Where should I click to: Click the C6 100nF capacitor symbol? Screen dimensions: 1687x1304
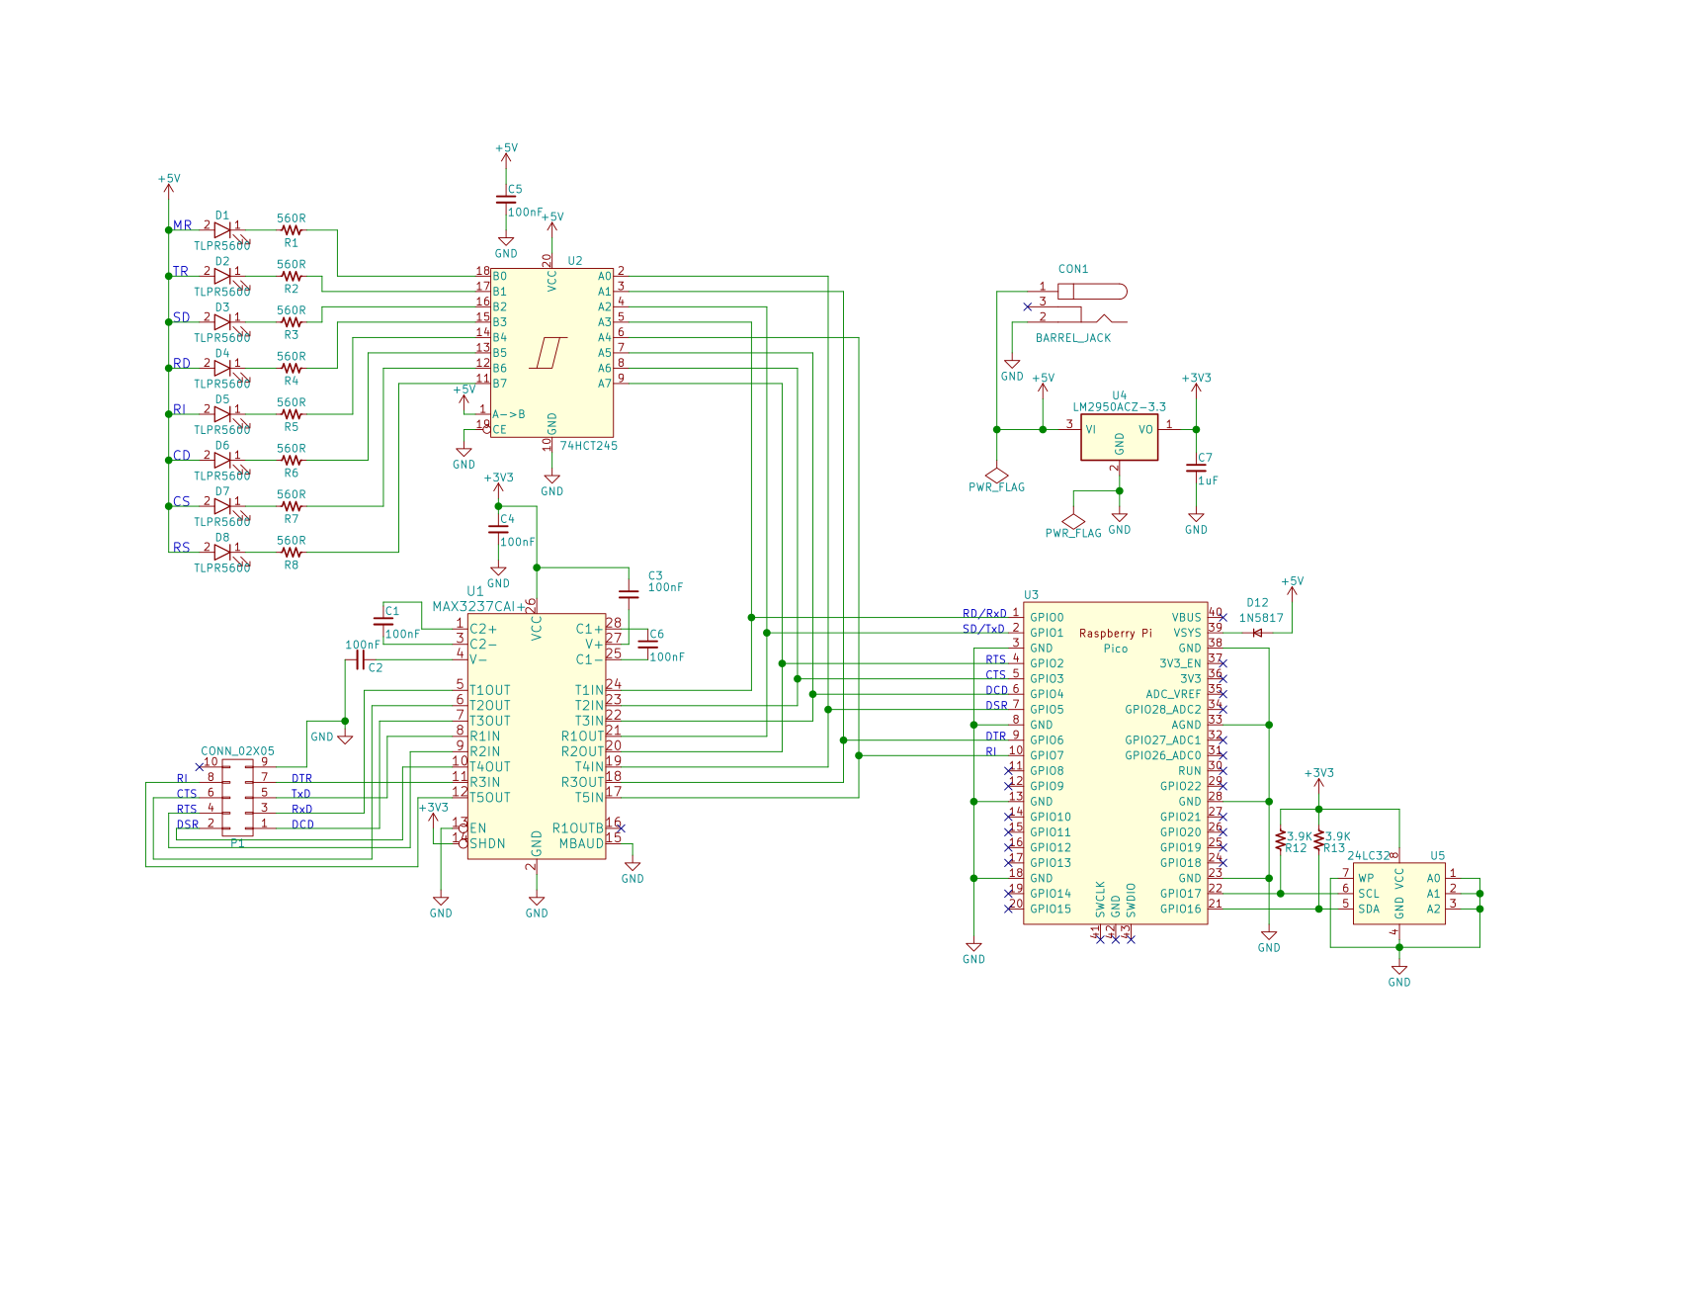click(648, 645)
